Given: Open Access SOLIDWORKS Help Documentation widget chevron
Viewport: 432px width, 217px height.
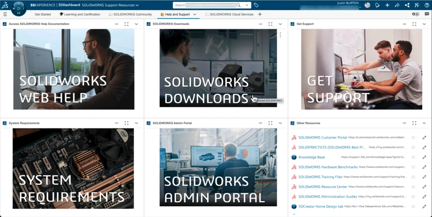Looking at the screenshot, I should tap(136, 24).
